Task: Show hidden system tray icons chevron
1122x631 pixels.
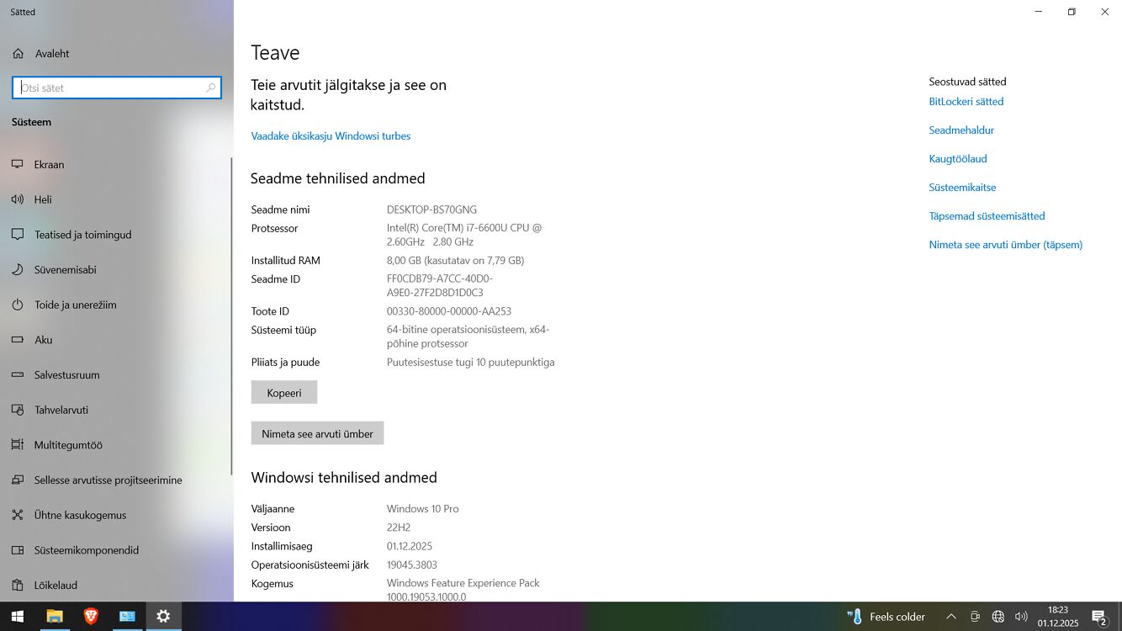Action: point(951,617)
